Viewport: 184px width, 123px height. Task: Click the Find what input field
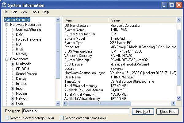coord(76,111)
